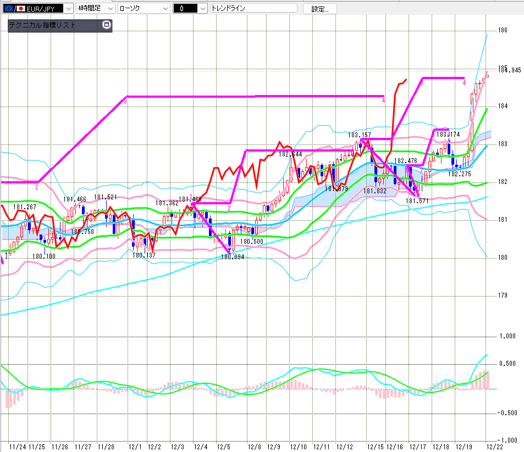Screen dimensions: 524x452
Task: Click the 182.644 price label
Action: pyautogui.click(x=291, y=154)
